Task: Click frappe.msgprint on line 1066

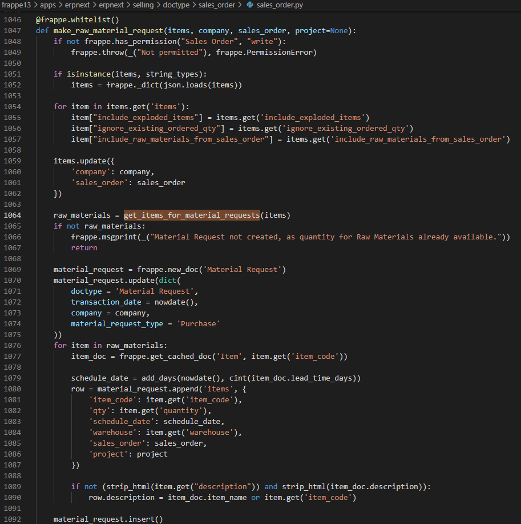Action: click(104, 237)
